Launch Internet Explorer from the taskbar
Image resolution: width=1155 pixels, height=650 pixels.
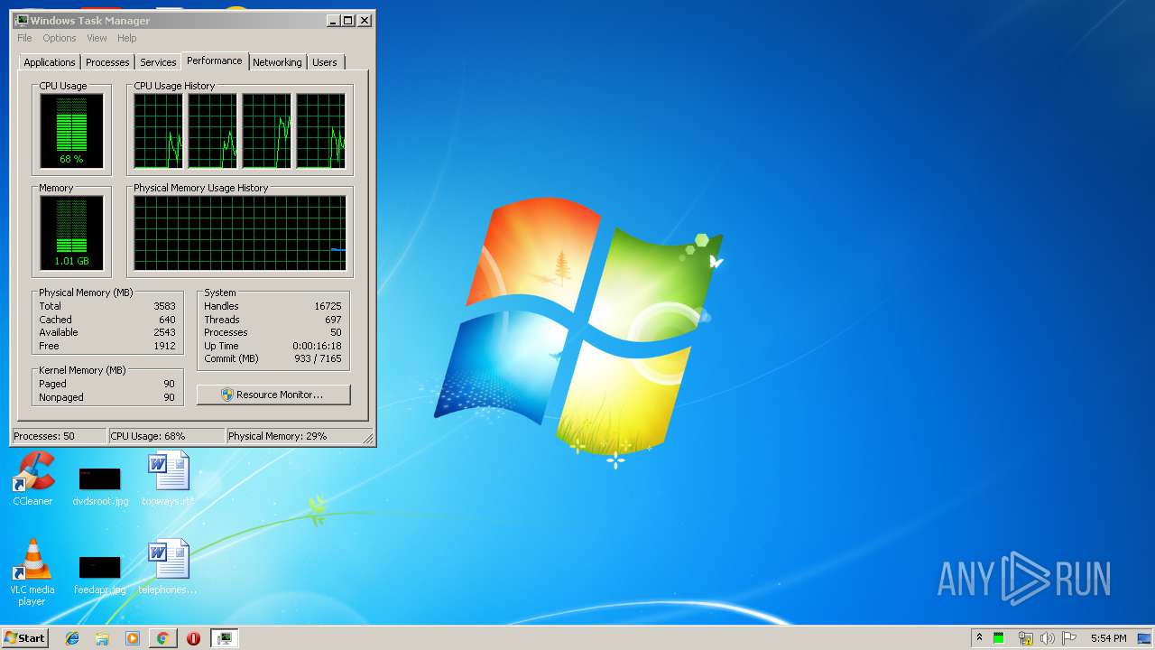coord(72,638)
